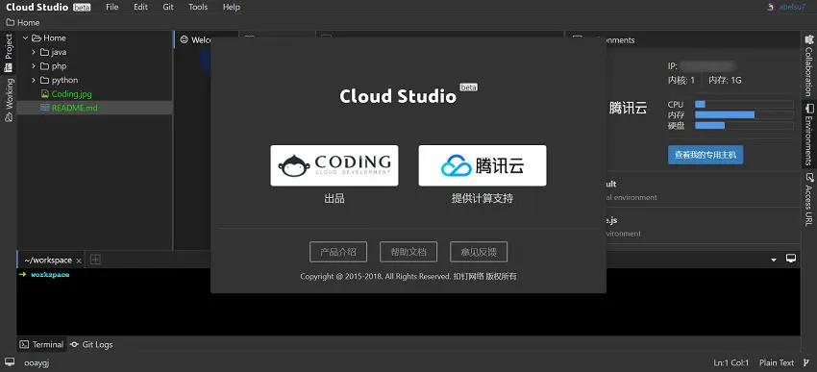Click the markdown file icon of README.md
This screenshot has height=372, width=817.
[x=45, y=108]
